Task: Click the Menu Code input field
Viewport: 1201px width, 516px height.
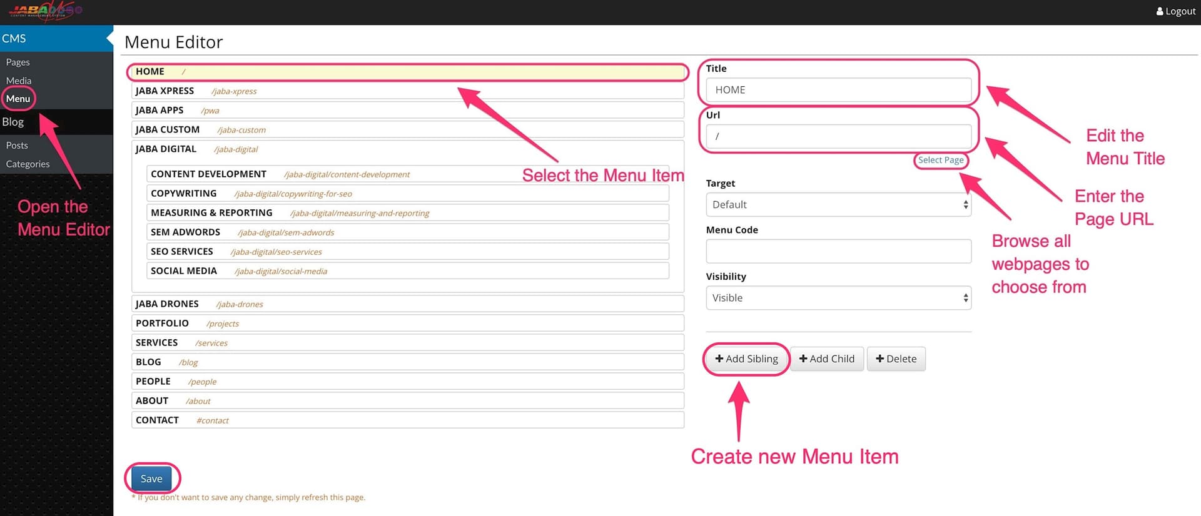Action: coord(838,251)
